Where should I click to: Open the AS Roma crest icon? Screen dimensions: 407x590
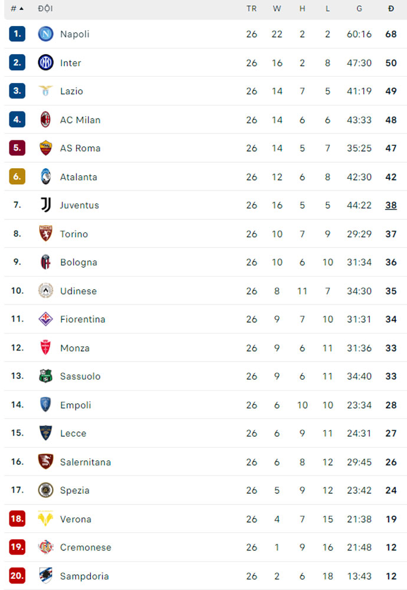click(45, 148)
